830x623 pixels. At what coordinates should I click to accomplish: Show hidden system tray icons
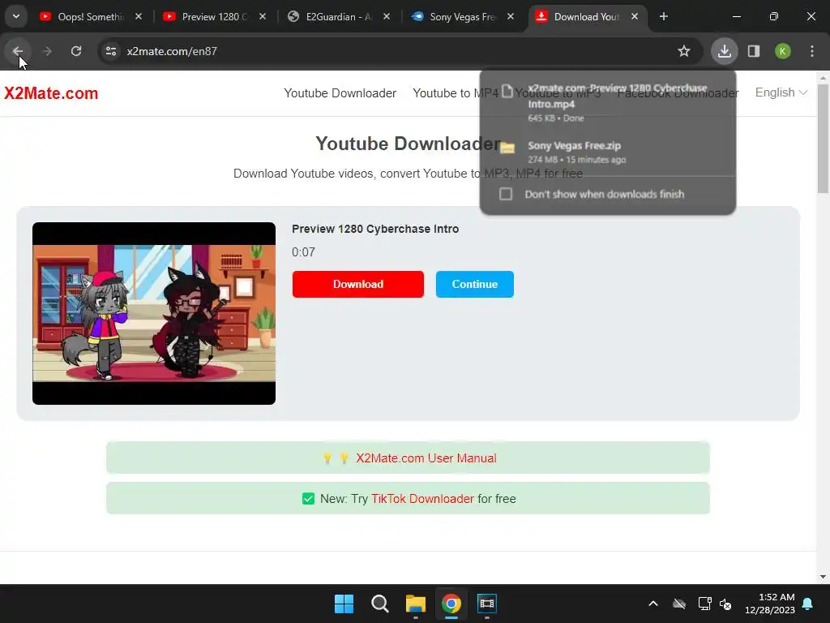click(x=653, y=604)
